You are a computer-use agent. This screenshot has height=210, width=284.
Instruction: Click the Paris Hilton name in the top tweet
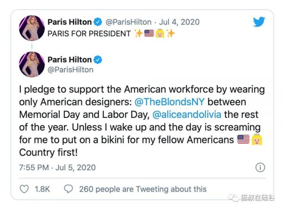[x=69, y=22]
